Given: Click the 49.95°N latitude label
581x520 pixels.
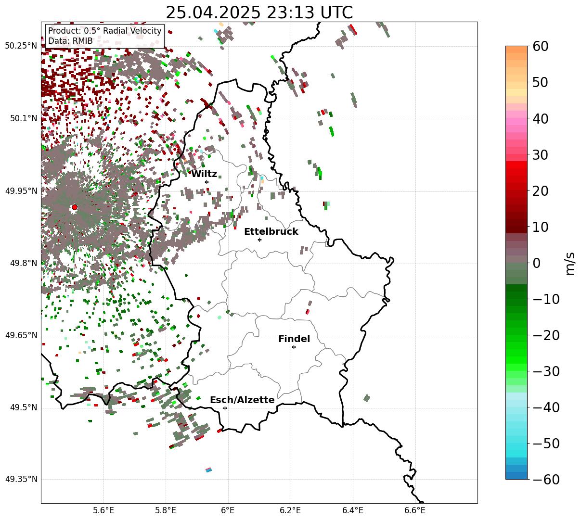Looking at the screenshot, I should click(x=21, y=191).
